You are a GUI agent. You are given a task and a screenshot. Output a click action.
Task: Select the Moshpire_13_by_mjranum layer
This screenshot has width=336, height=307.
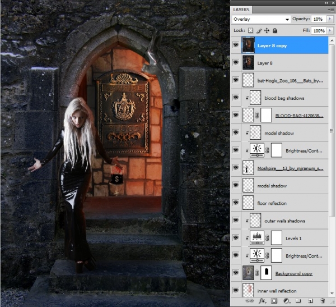click(x=285, y=168)
